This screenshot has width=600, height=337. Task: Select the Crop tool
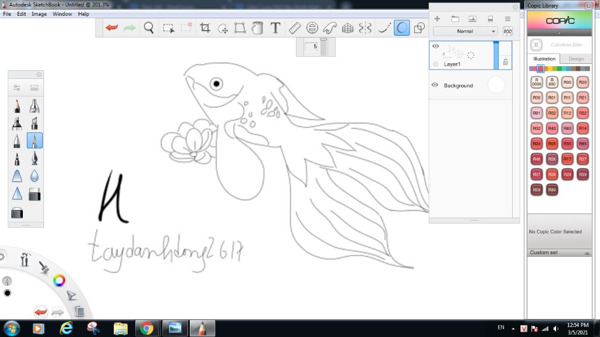[205, 27]
